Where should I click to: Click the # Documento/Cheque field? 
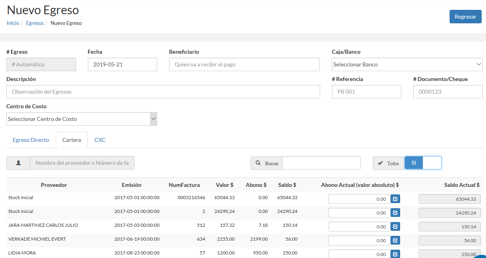coord(448,92)
